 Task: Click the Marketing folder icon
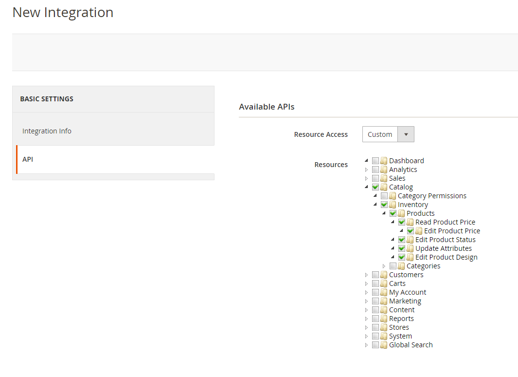click(x=384, y=301)
